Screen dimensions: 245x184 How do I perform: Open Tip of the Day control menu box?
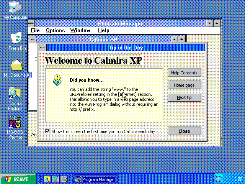point(42,48)
